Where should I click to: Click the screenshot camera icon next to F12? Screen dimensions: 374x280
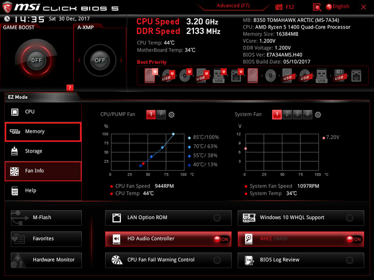click(279, 7)
